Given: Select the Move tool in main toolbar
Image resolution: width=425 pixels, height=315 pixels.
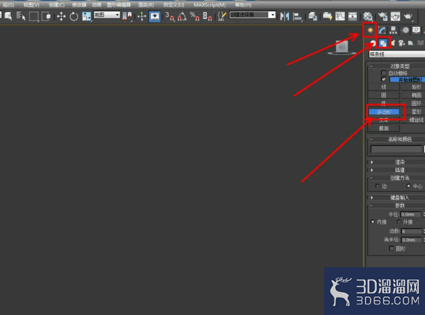Looking at the screenshot, I should (x=61, y=17).
